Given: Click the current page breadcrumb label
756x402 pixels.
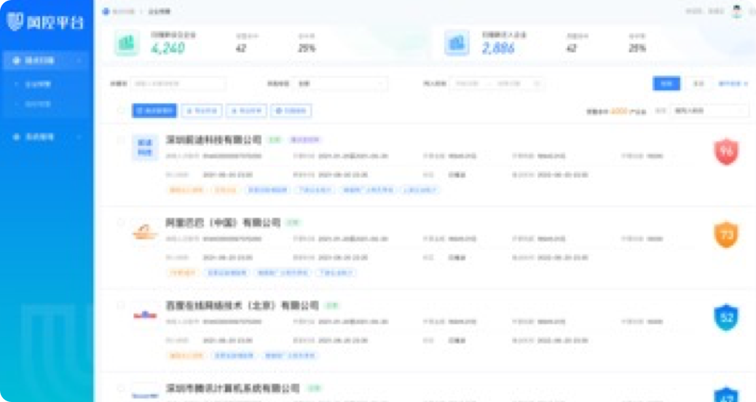Looking at the screenshot, I should (159, 11).
